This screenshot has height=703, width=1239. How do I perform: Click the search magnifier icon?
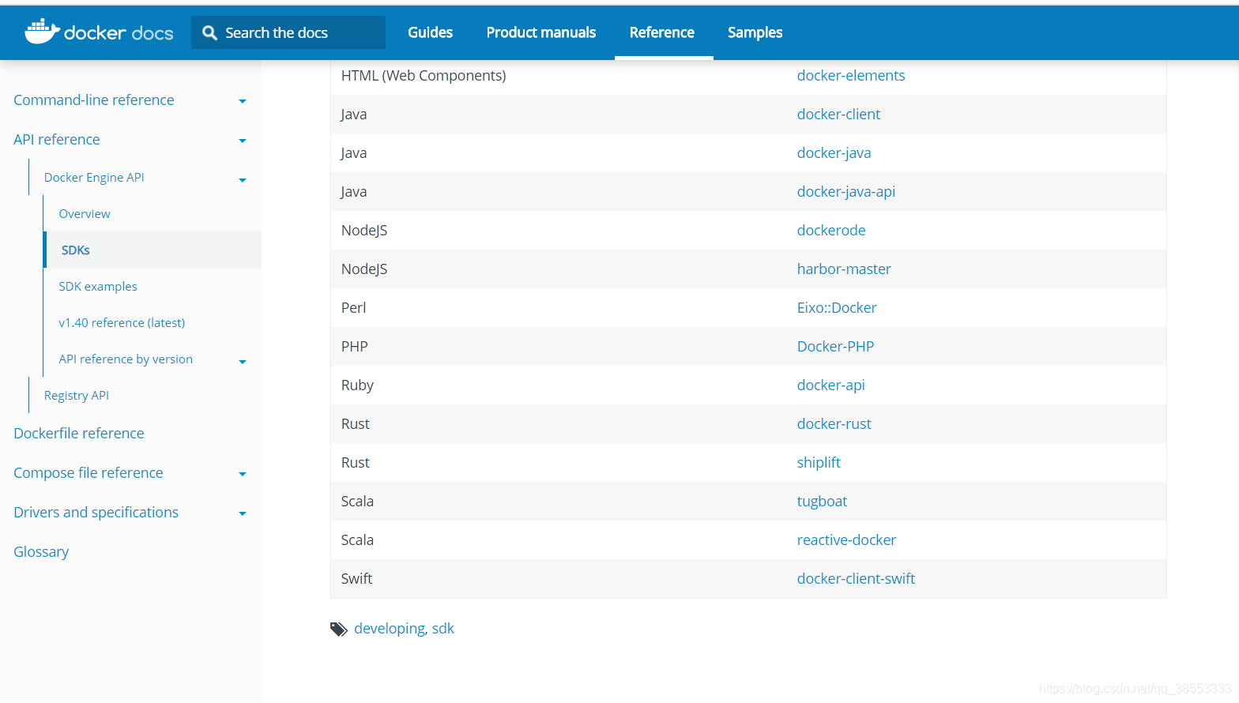(x=209, y=32)
